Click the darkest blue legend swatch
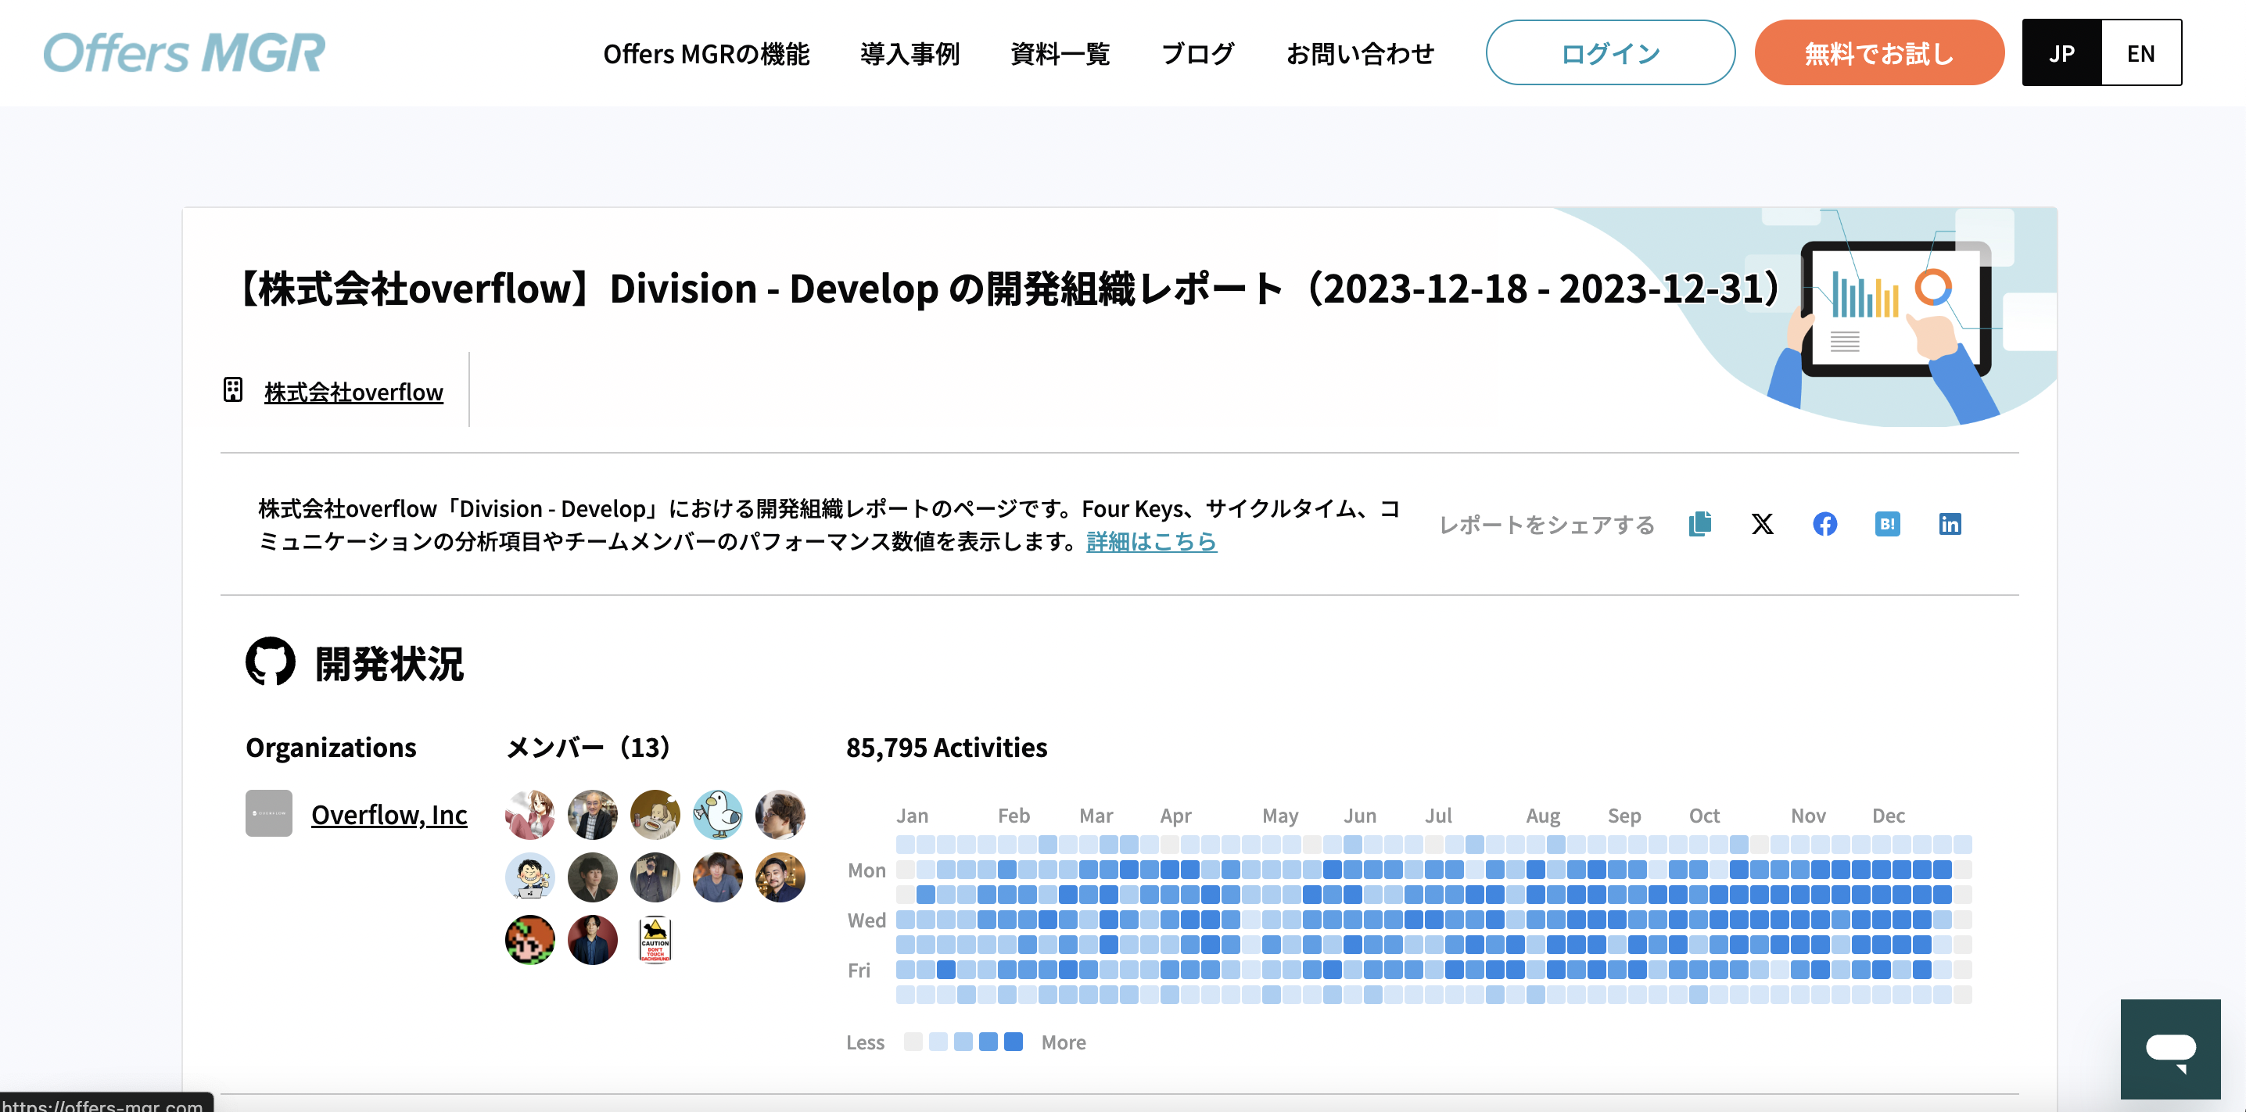Image resolution: width=2246 pixels, height=1112 pixels. coord(1014,1042)
